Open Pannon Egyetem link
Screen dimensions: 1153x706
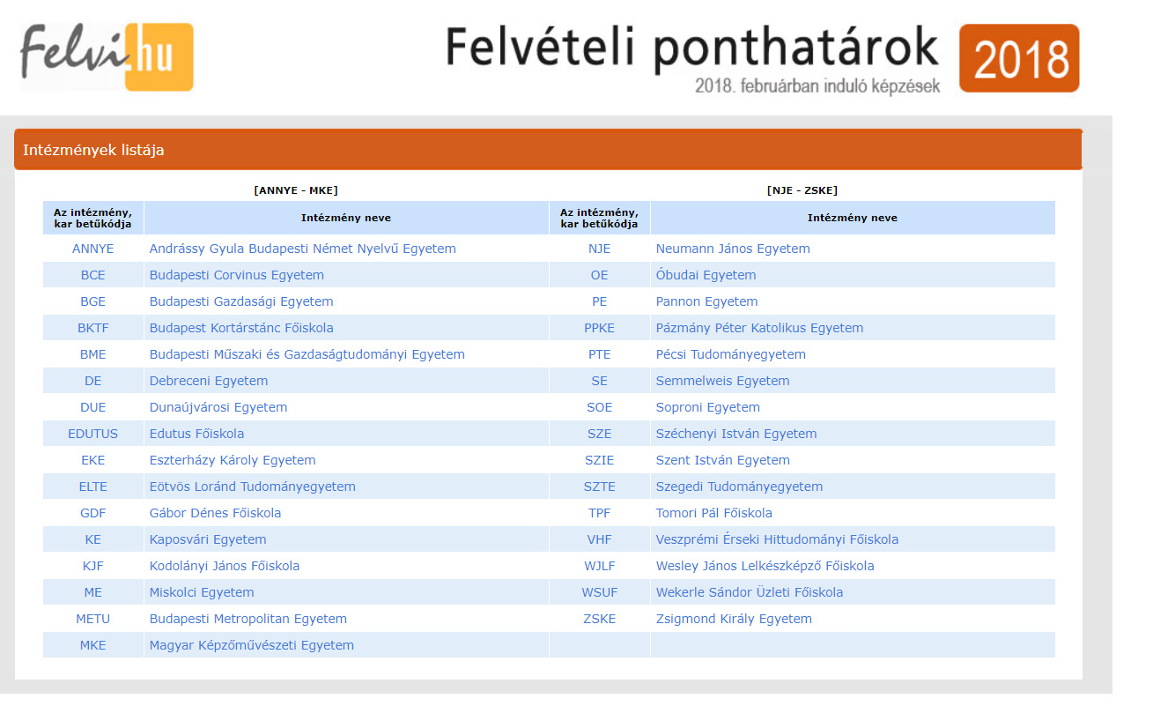707,301
